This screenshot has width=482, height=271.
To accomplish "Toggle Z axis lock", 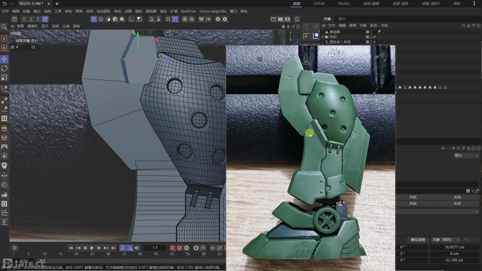I will pyautogui.click(x=38, y=19).
